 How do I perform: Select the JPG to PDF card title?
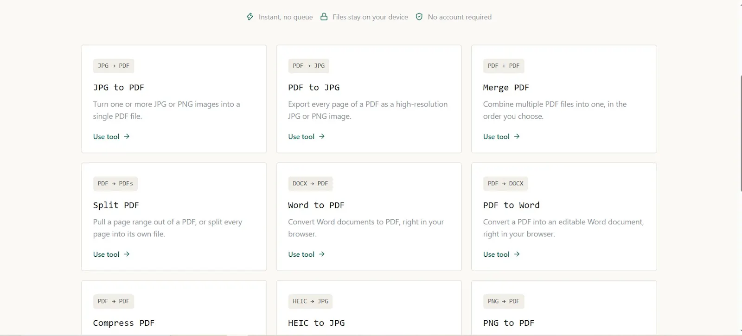click(119, 88)
